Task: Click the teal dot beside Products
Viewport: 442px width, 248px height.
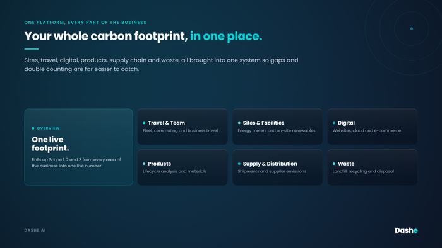Action: pyautogui.click(x=144, y=164)
